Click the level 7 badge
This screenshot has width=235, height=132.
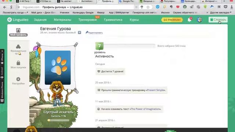(x=100, y=46)
